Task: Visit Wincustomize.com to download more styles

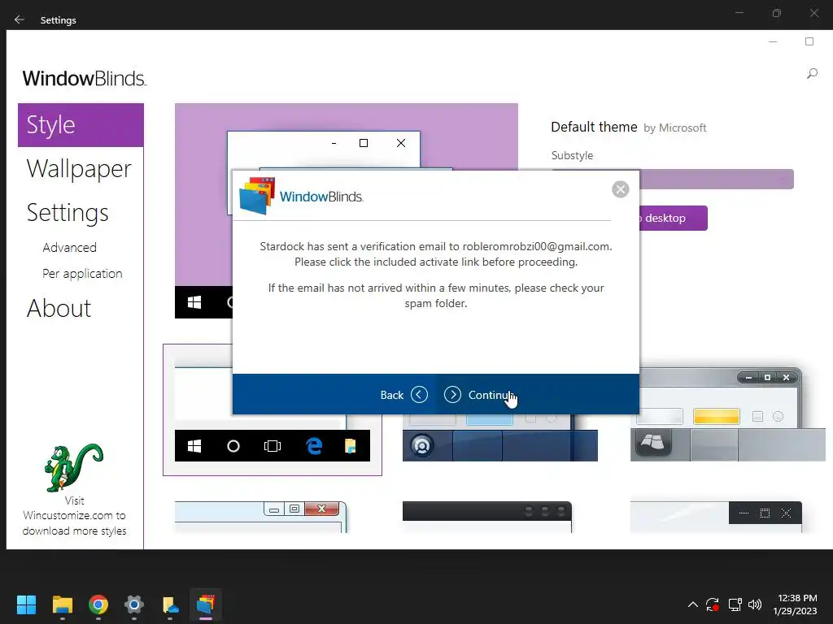Action: (x=74, y=516)
